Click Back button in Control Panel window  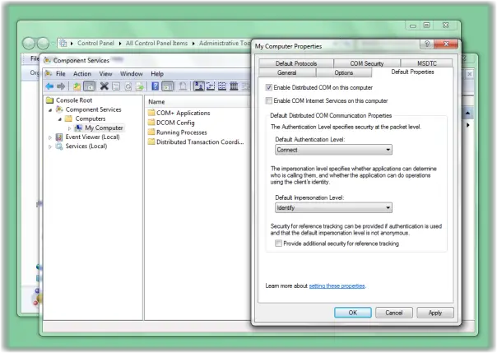coord(29,43)
